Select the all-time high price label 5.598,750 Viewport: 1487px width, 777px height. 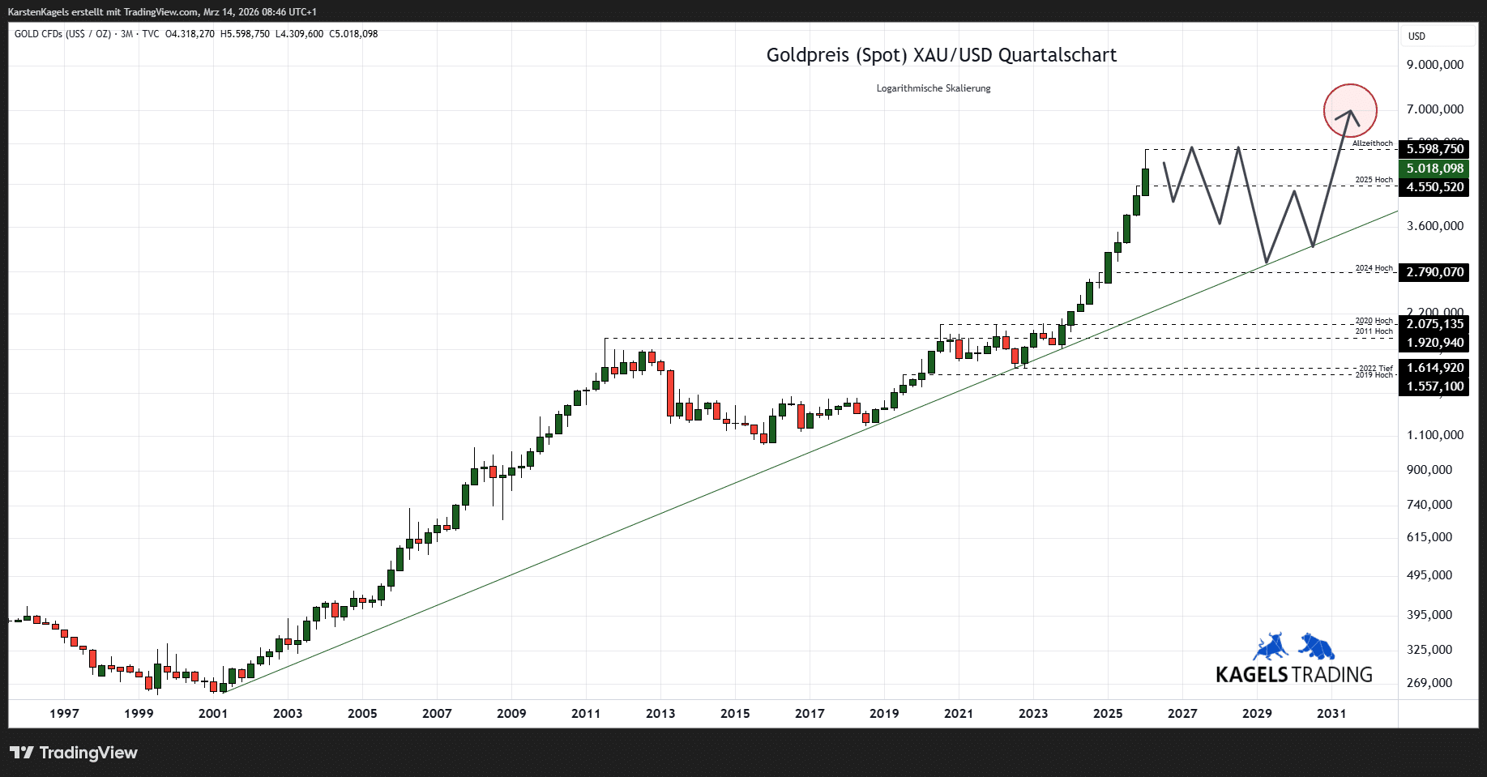(x=1434, y=149)
